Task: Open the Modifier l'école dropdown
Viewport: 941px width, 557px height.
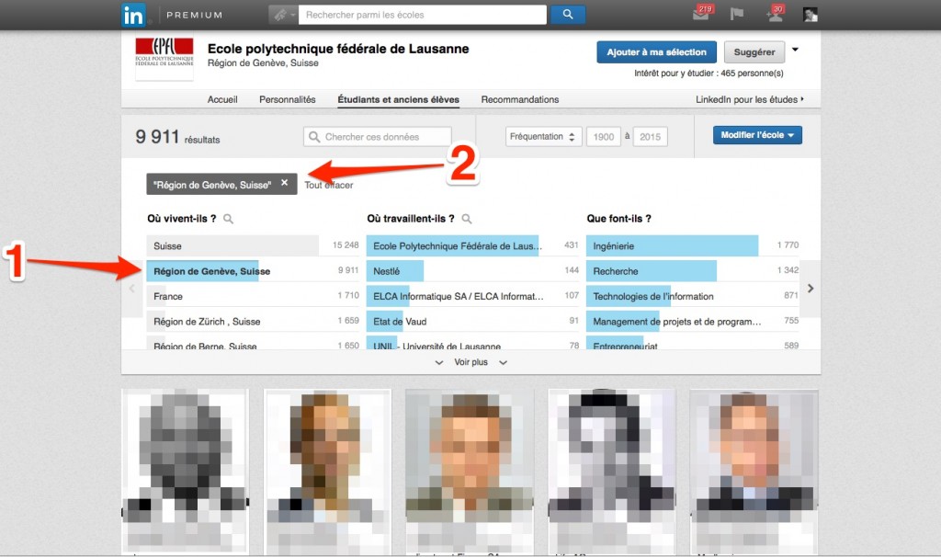Action: click(757, 135)
